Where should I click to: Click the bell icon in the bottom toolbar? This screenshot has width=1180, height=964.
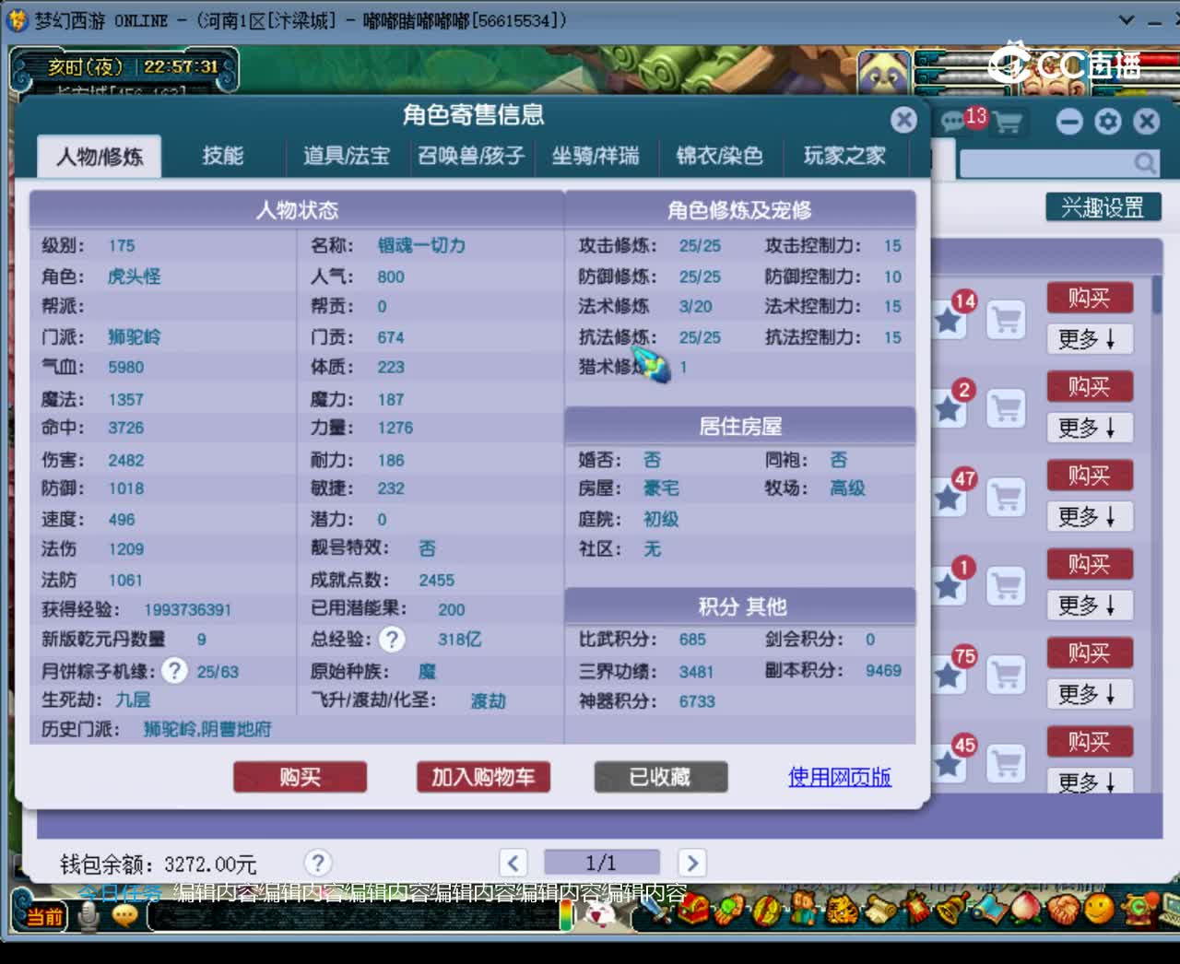(950, 911)
